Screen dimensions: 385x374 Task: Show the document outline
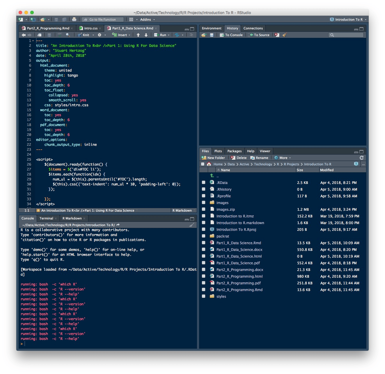coord(191,35)
